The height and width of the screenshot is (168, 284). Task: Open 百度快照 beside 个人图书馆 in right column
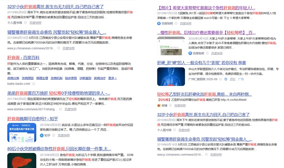[184, 130]
